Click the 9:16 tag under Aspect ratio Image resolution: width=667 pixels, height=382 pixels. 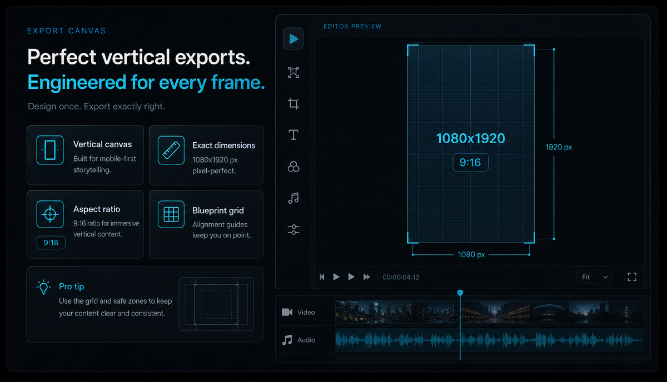click(x=51, y=243)
